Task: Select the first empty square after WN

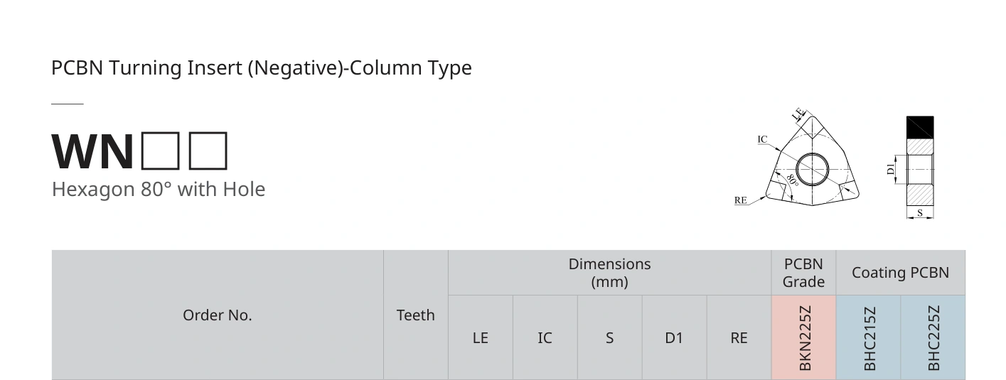Action: click(160, 151)
